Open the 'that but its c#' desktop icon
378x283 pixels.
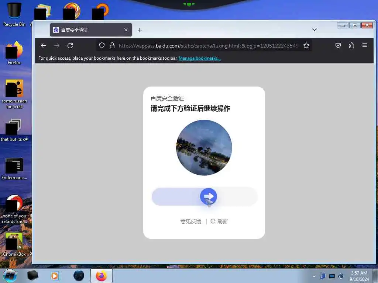point(14,130)
